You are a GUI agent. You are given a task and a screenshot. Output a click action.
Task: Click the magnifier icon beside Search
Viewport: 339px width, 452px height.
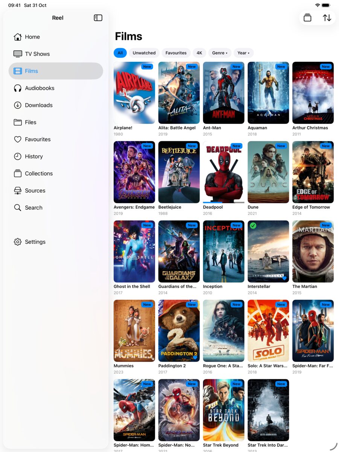[x=18, y=208]
